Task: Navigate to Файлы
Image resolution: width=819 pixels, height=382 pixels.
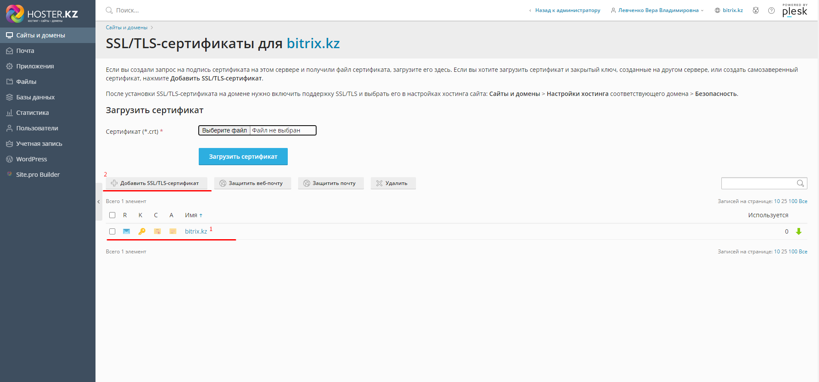Action: coord(48,82)
